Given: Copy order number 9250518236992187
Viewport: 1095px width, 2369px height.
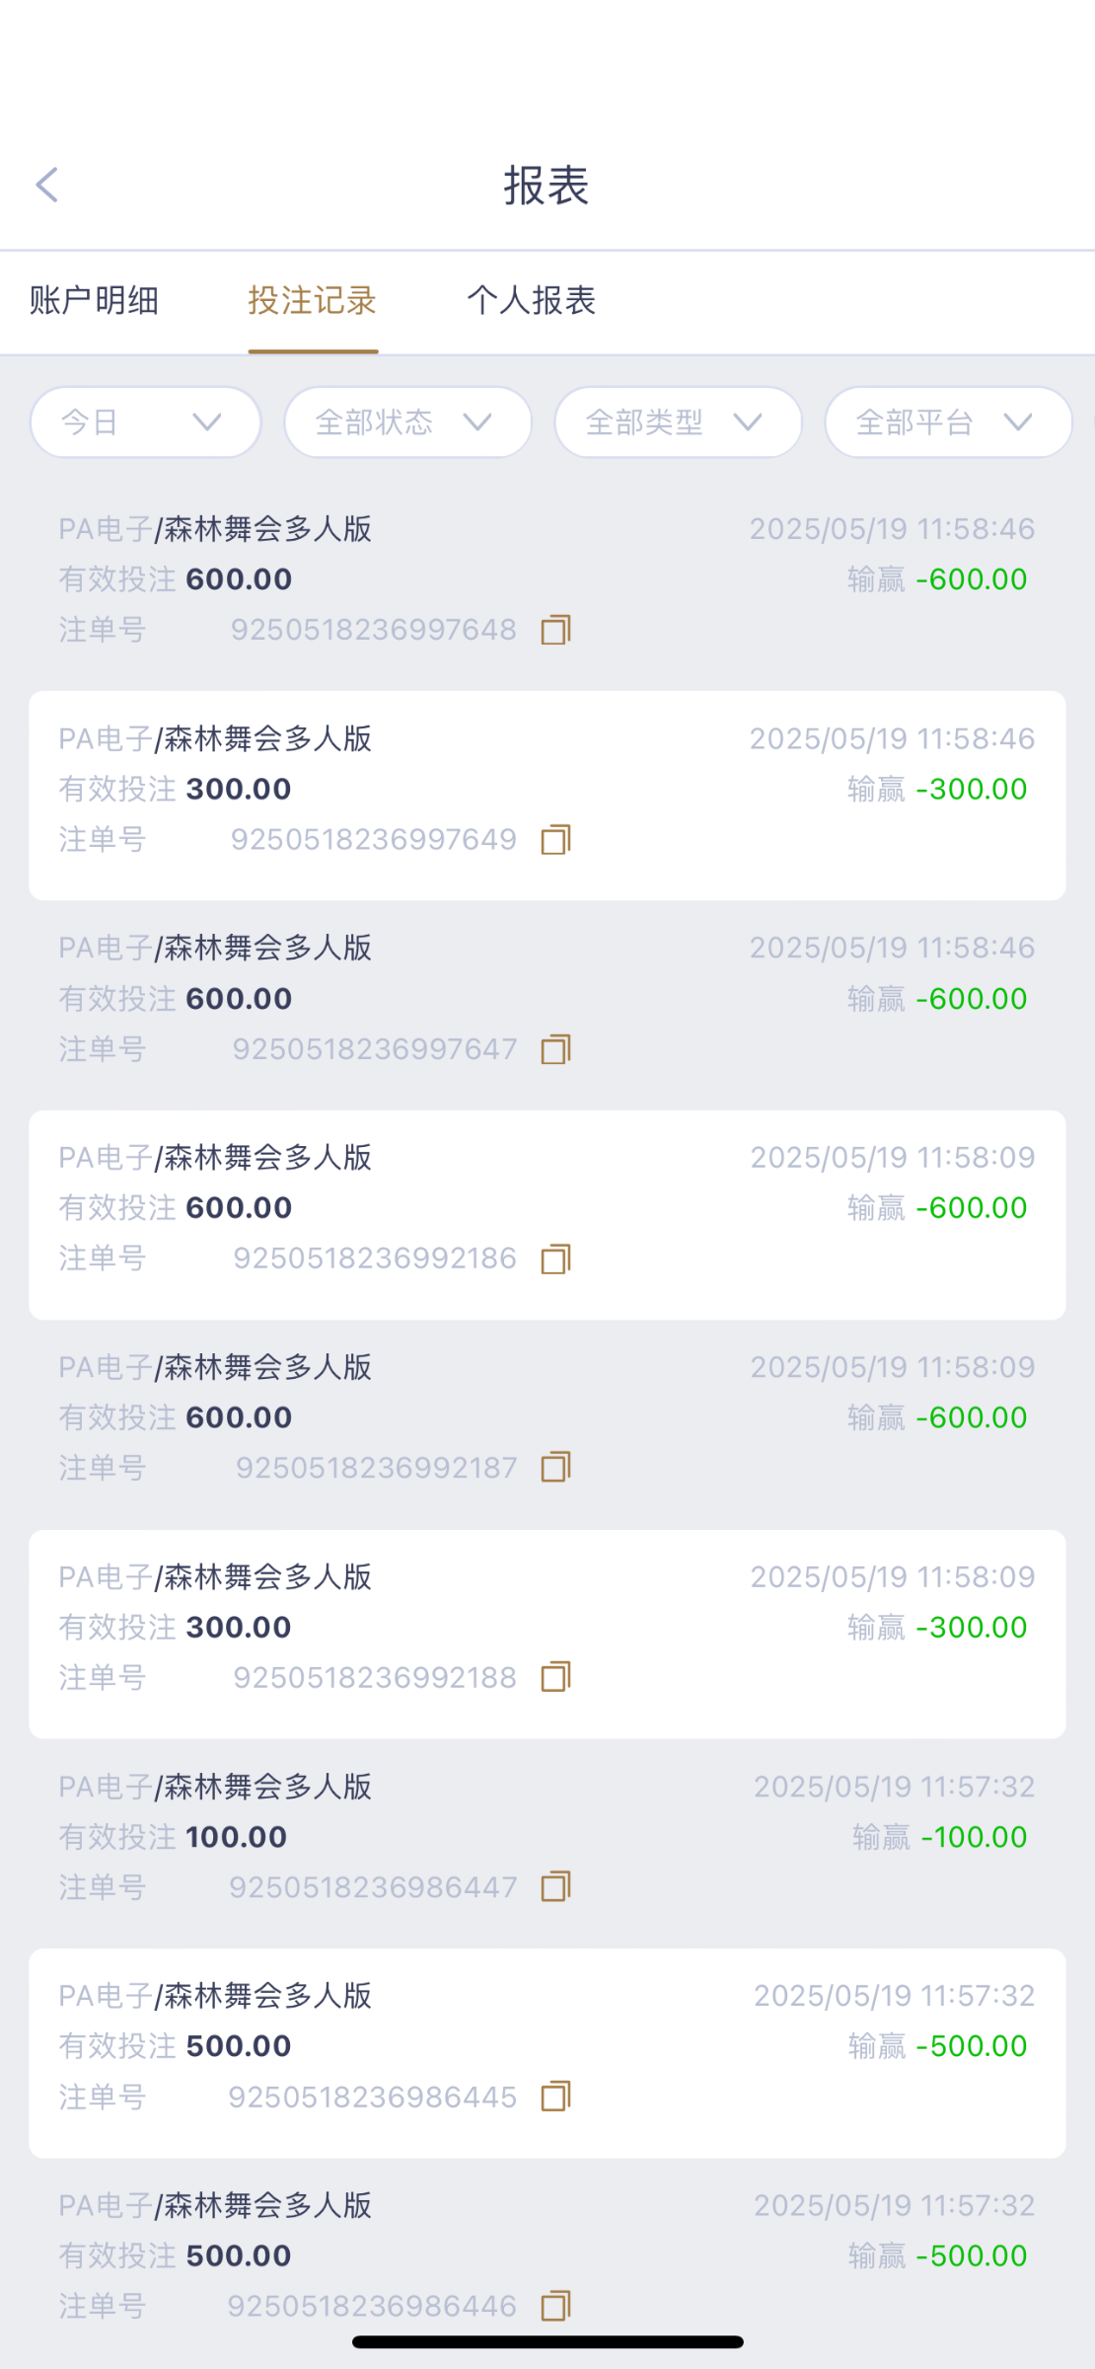Looking at the screenshot, I should point(555,1468).
